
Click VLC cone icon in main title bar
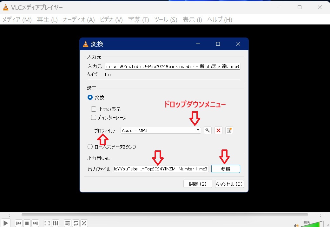(6, 8)
